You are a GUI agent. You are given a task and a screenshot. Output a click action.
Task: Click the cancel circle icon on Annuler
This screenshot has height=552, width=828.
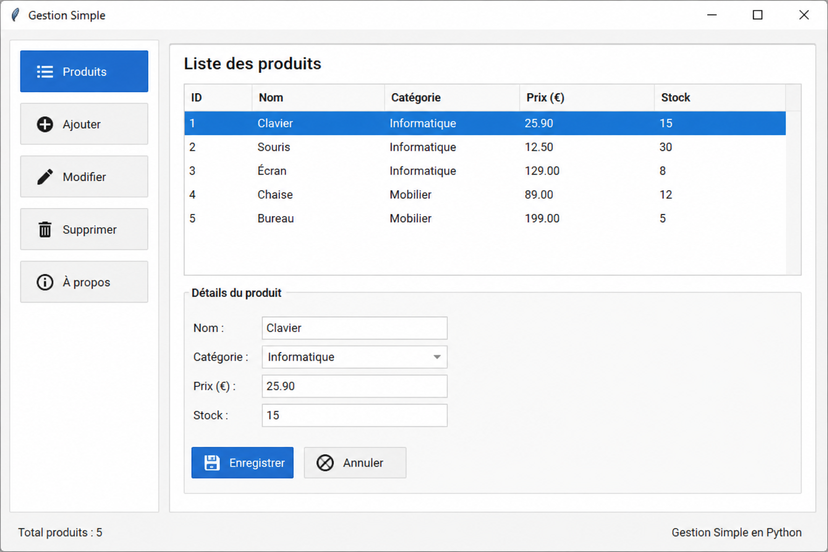325,463
